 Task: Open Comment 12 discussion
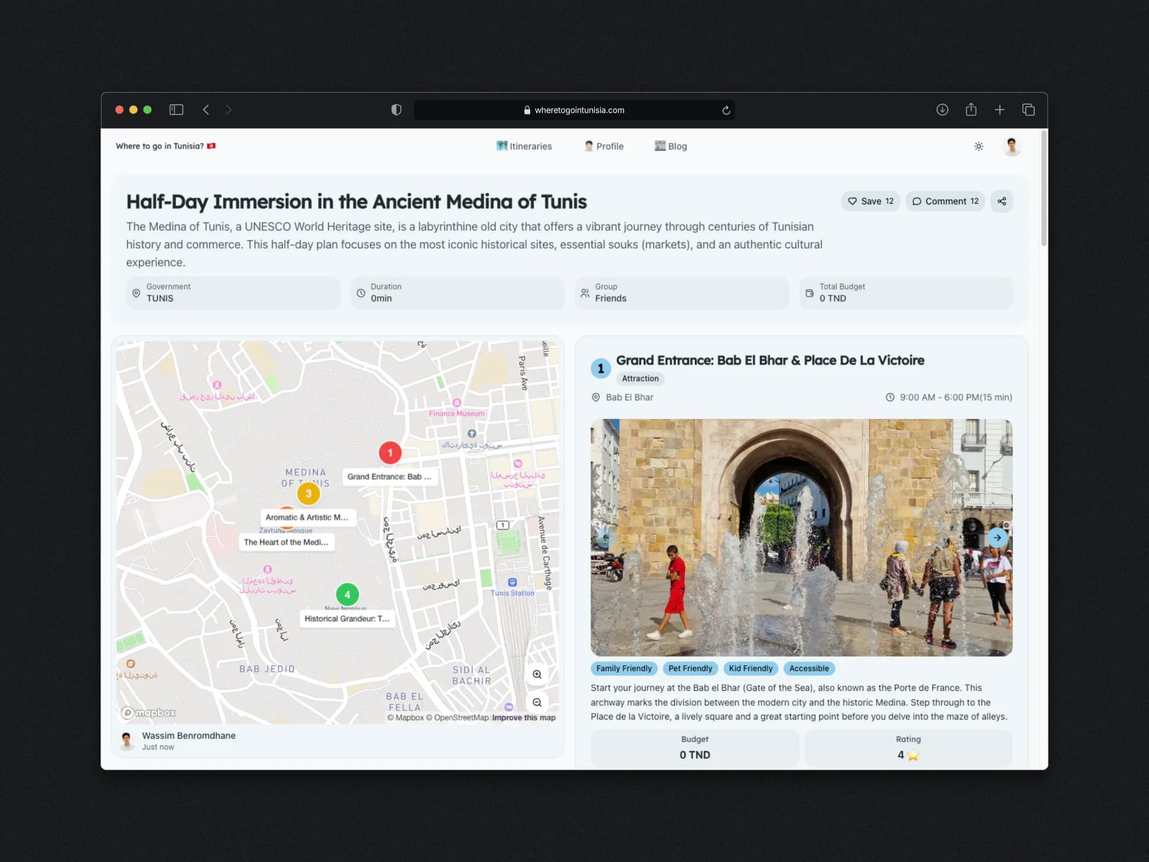(946, 201)
